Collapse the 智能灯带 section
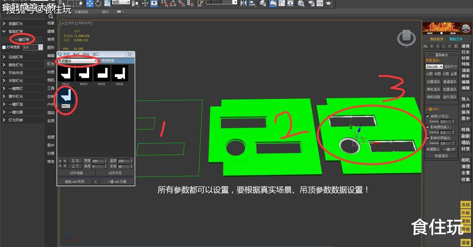Screen dimensions: 473x247 click(x=4, y=31)
